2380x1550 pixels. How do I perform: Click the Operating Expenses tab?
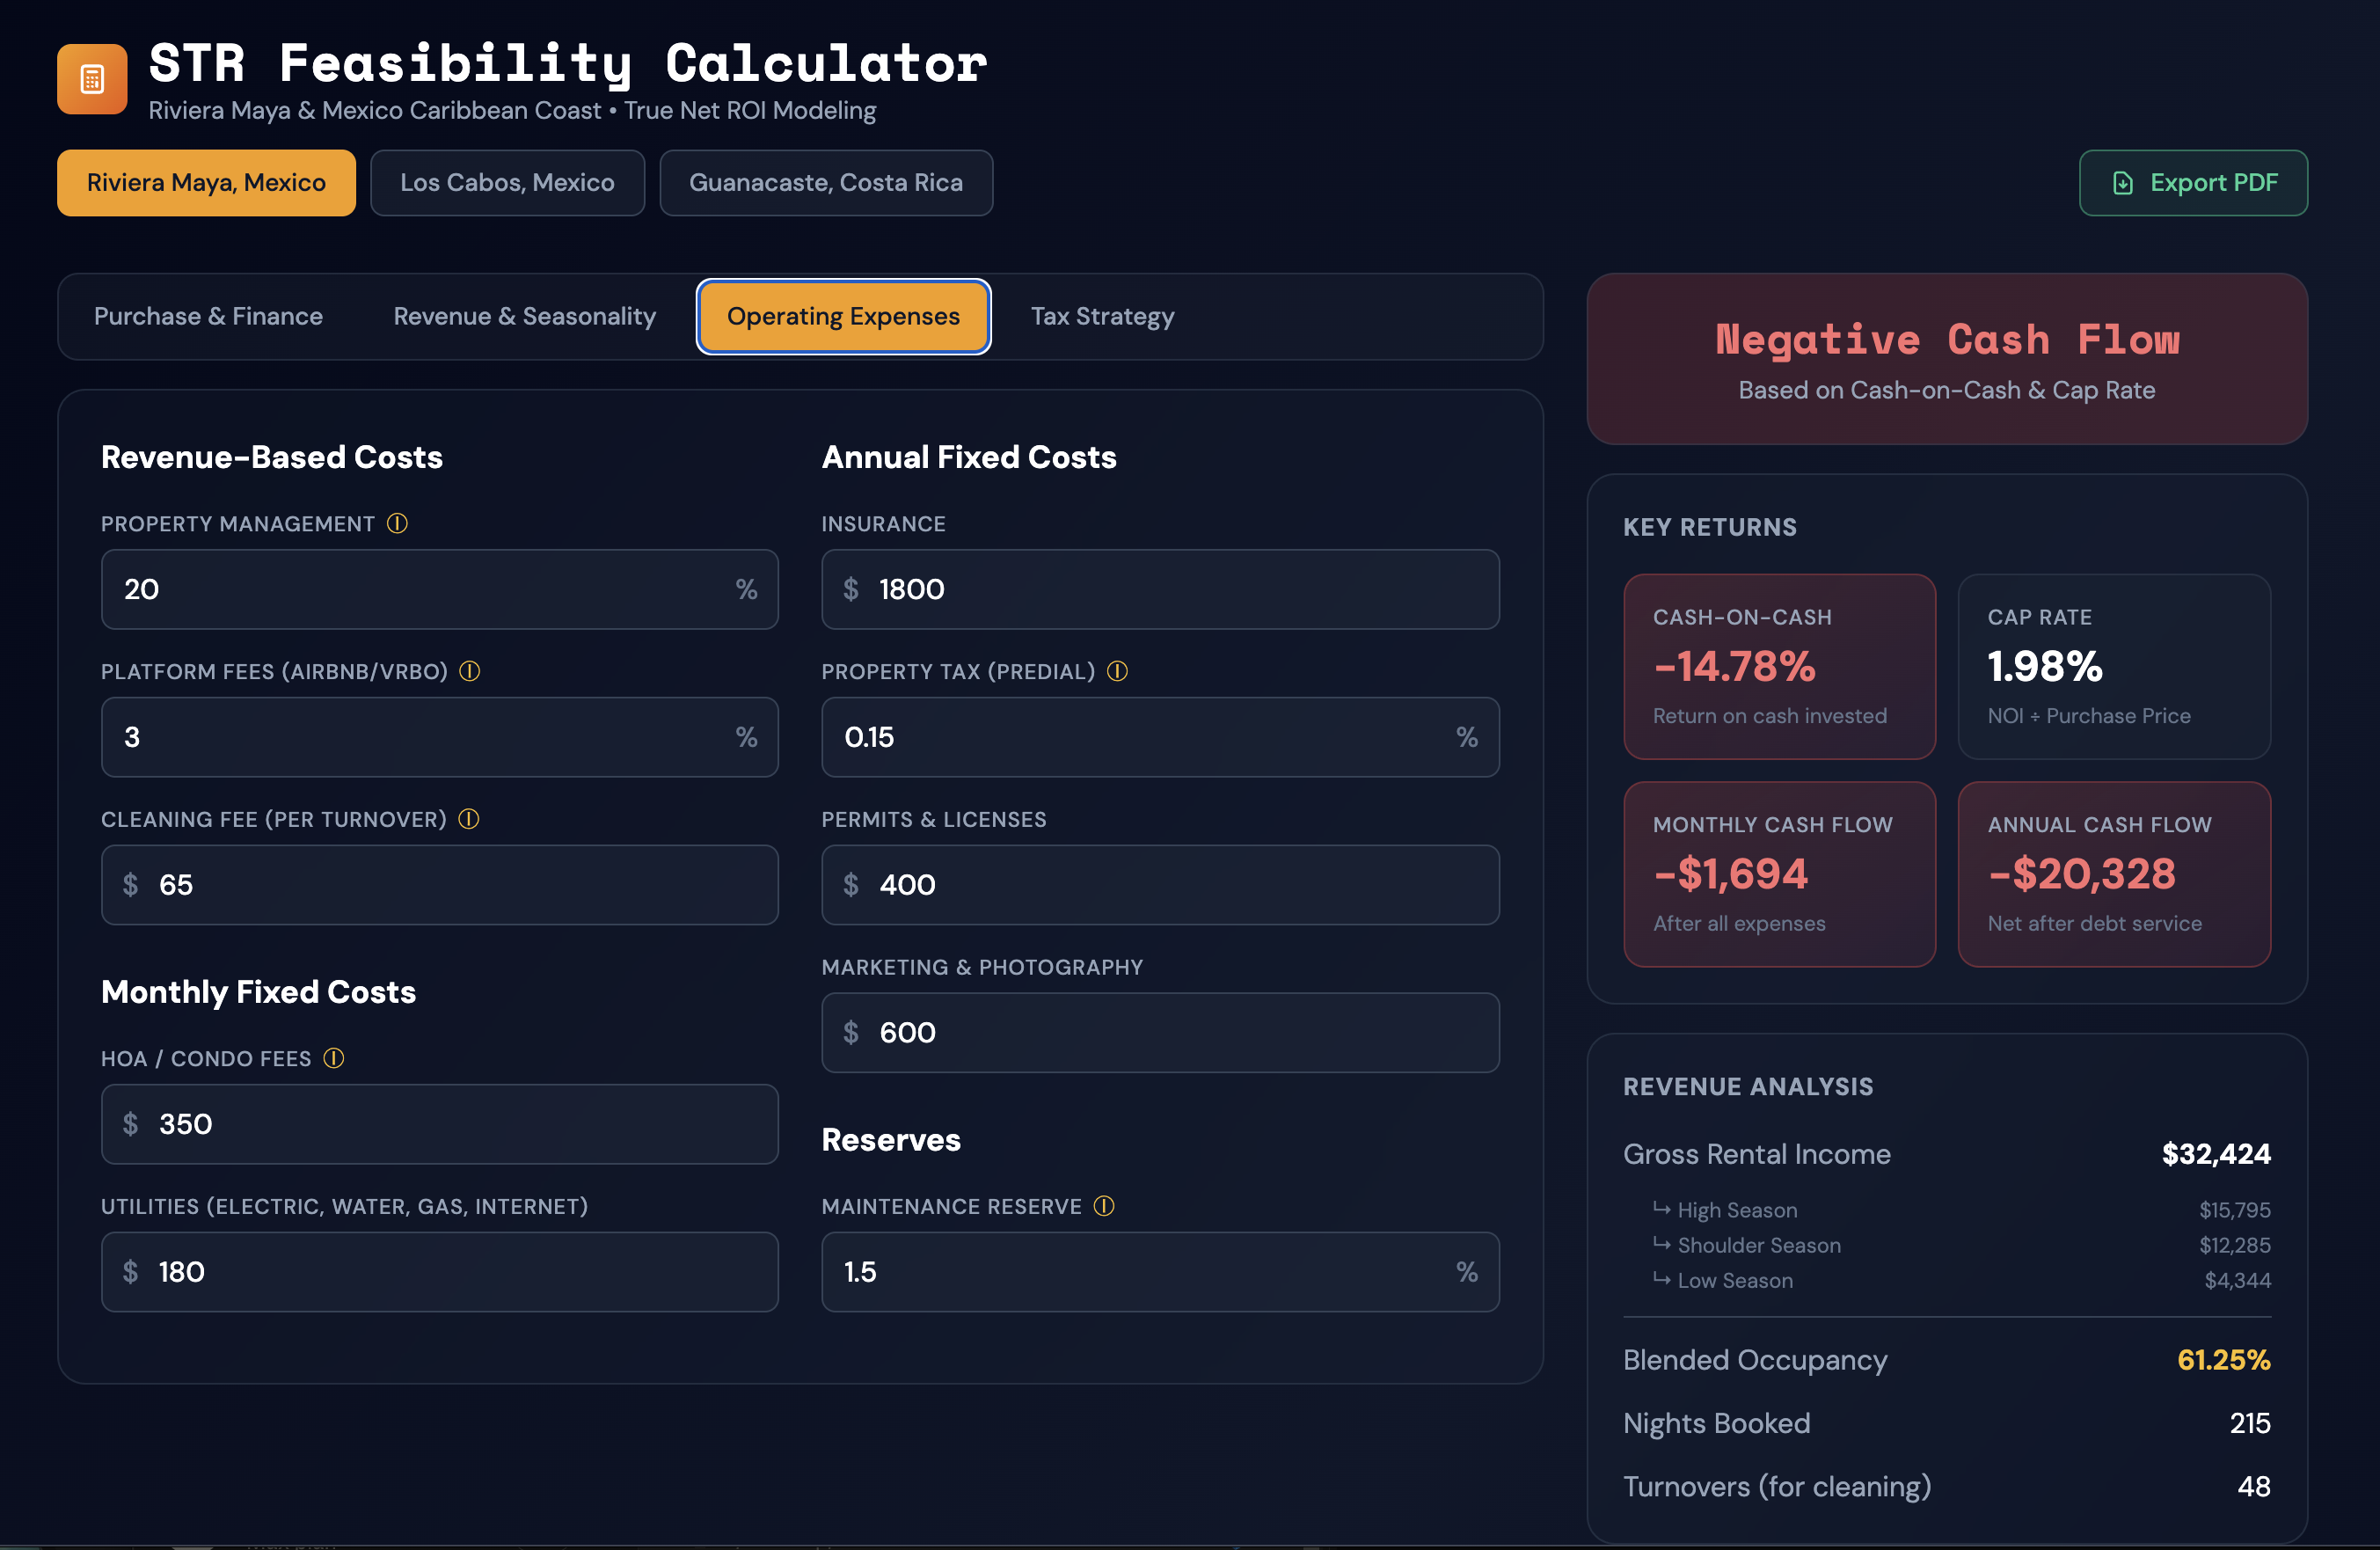click(x=842, y=316)
